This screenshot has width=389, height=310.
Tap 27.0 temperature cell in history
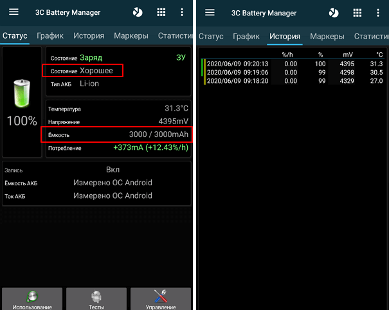pyautogui.click(x=376, y=81)
